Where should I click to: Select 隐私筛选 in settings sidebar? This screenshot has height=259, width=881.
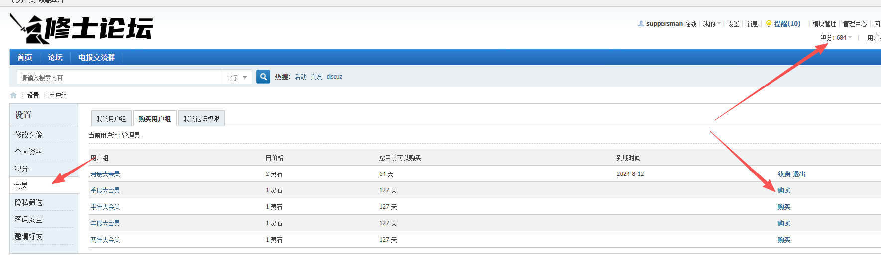[29, 202]
